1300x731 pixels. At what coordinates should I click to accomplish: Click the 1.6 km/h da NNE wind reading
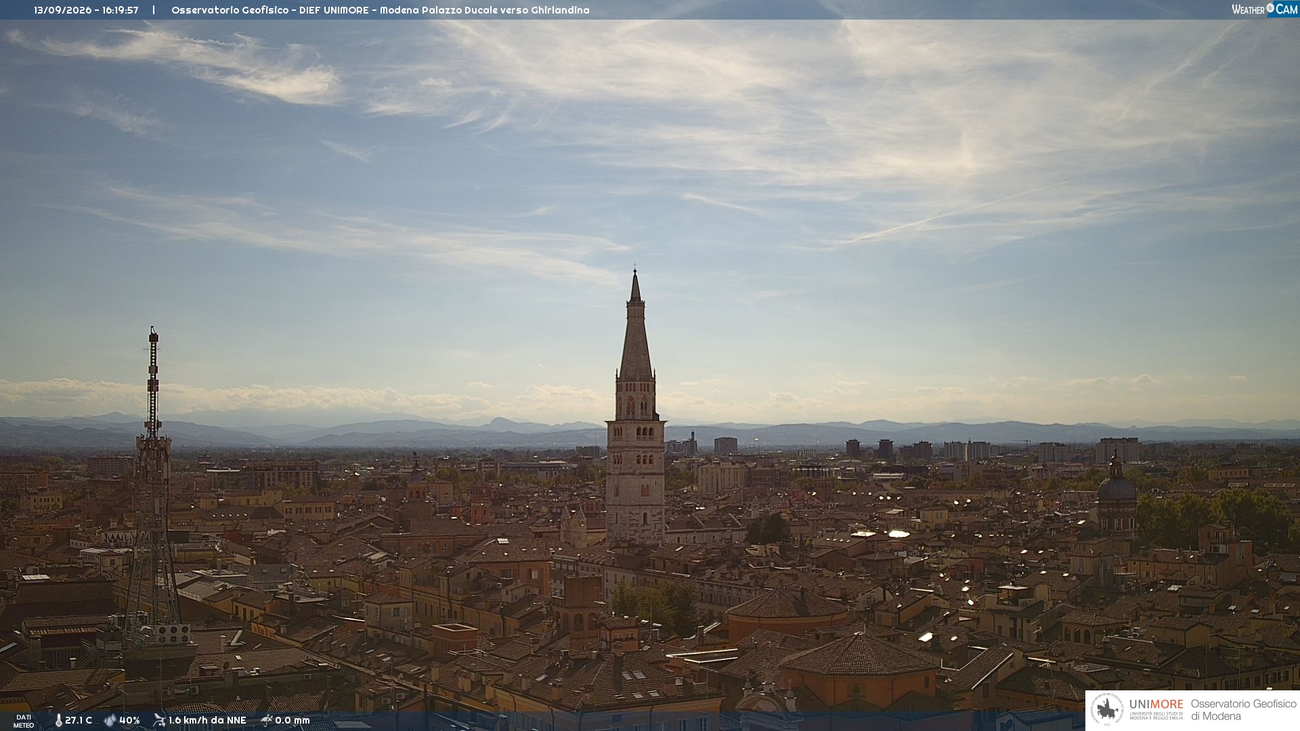tap(207, 720)
